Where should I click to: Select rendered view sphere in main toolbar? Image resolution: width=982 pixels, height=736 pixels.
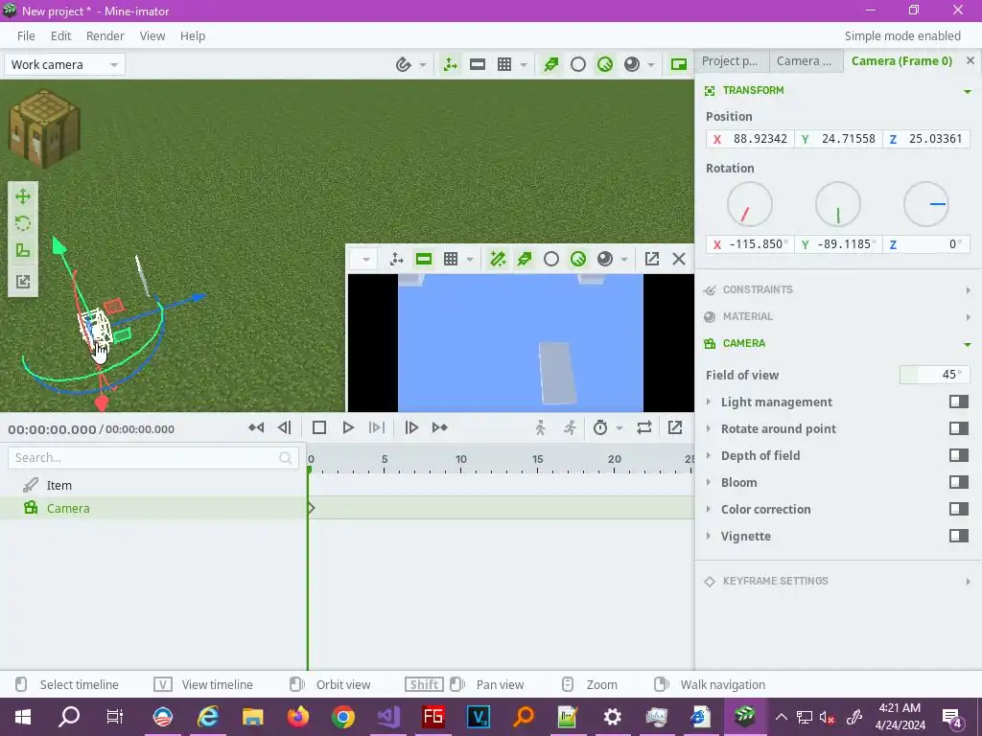click(632, 64)
